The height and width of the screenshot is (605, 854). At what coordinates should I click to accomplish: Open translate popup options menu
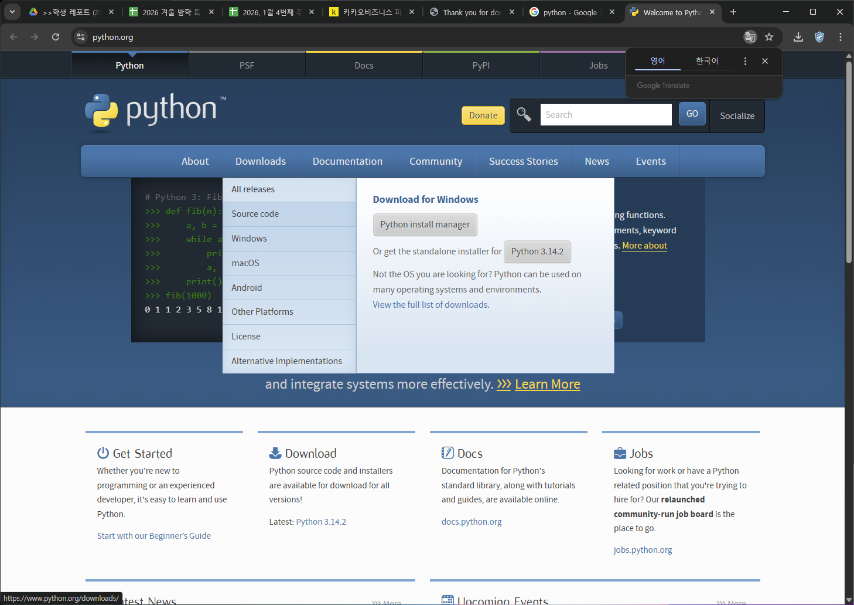(x=745, y=61)
